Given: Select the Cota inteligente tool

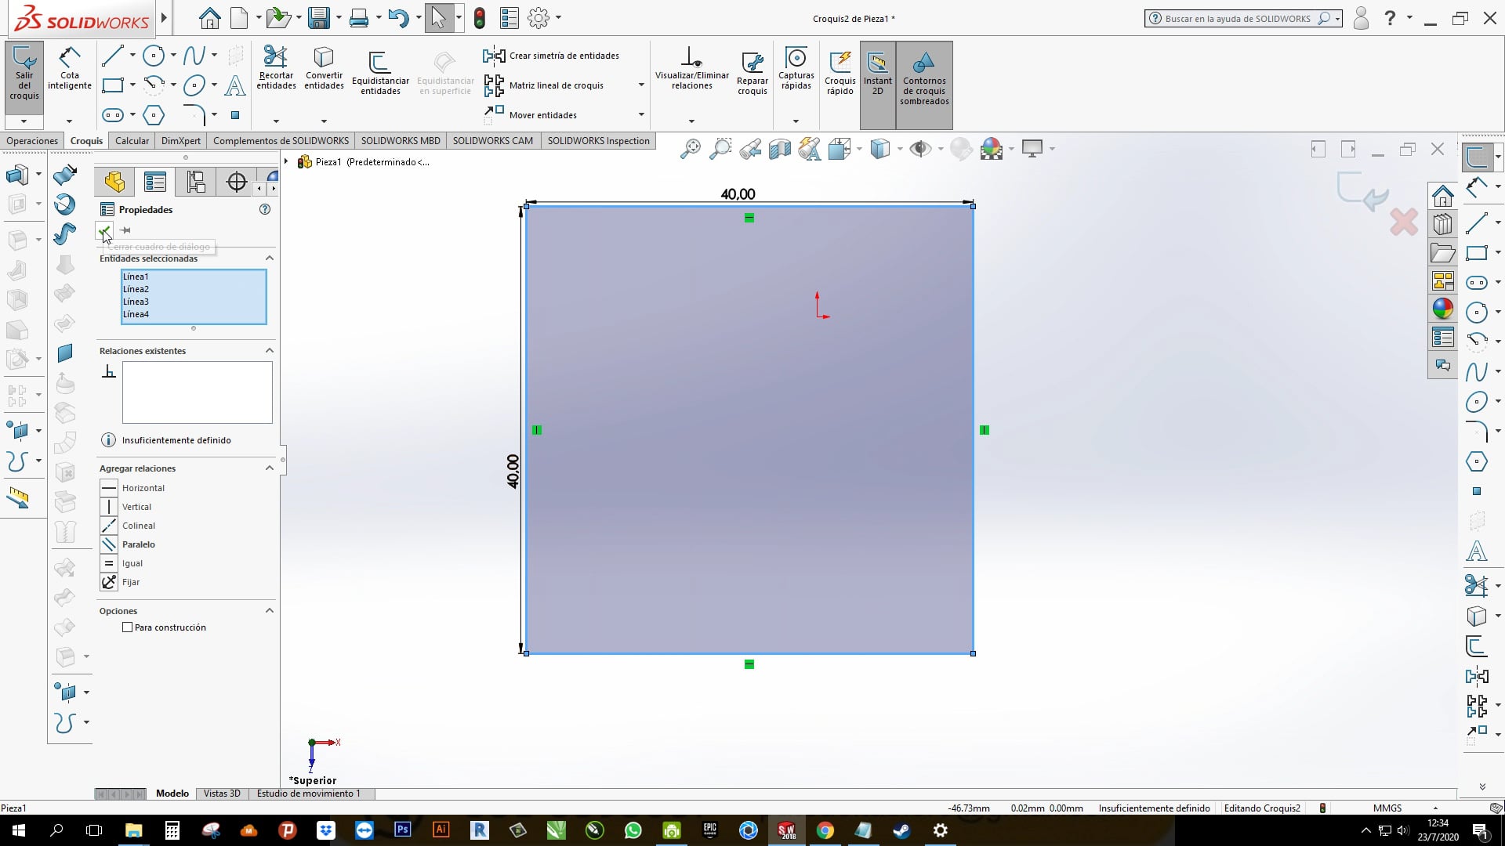Looking at the screenshot, I should coord(70,69).
